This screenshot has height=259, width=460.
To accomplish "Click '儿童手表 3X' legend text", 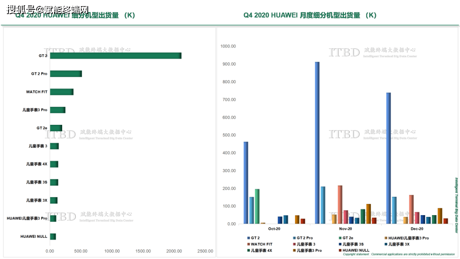I will (399, 245).
